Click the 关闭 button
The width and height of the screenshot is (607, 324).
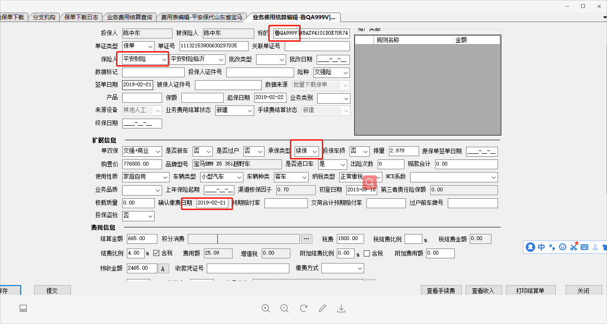click(583, 290)
